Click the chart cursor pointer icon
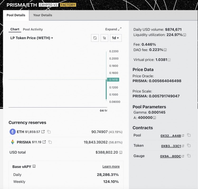198x189 pixels. click(x=105, y=38)
